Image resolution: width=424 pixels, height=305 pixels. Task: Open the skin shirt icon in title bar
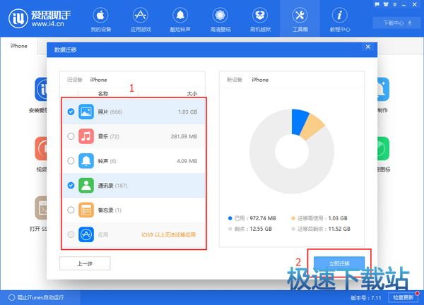[386, 4]
